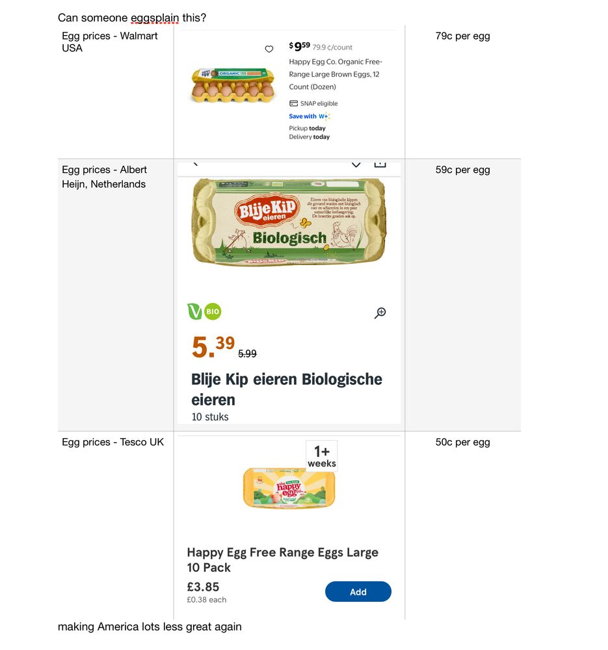Click the 'Save with' Walmart link
Image resolution: width=608 pixels, height=650 pixels.
pos(303,116)
